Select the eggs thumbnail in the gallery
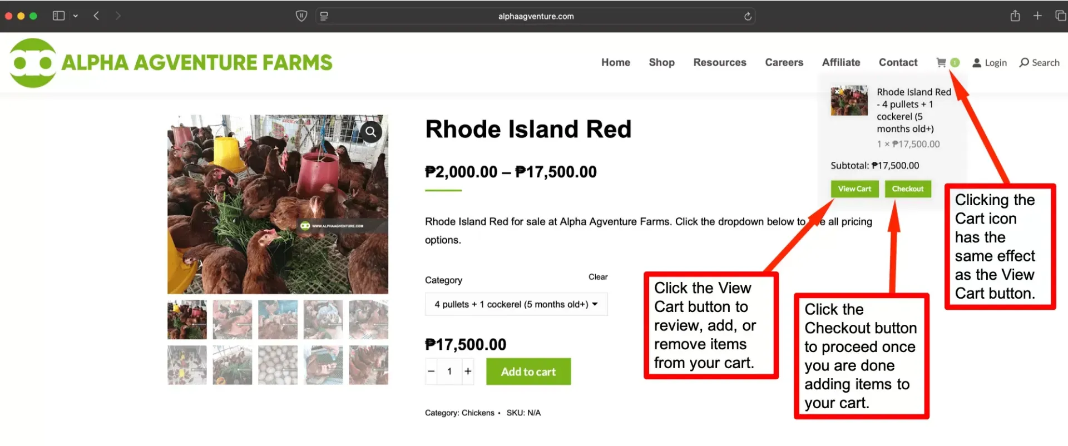Screen dimensions: 1068x446 [278, 365]
